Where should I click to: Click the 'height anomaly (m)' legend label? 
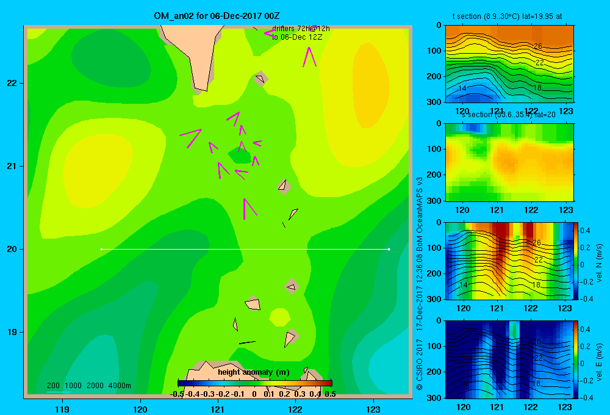254,372
